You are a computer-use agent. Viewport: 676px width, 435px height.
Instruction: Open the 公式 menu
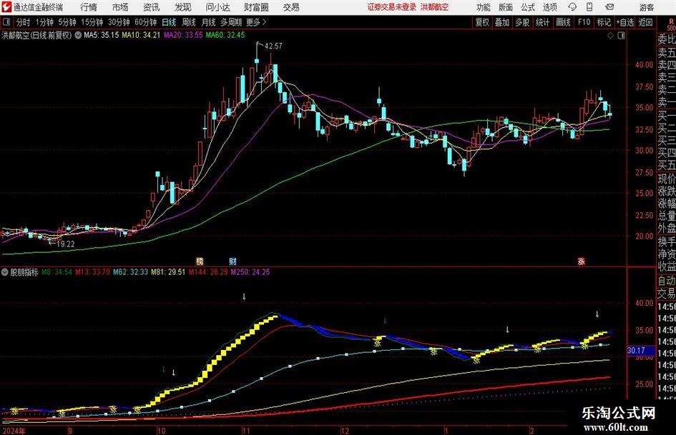pos(528,7)
